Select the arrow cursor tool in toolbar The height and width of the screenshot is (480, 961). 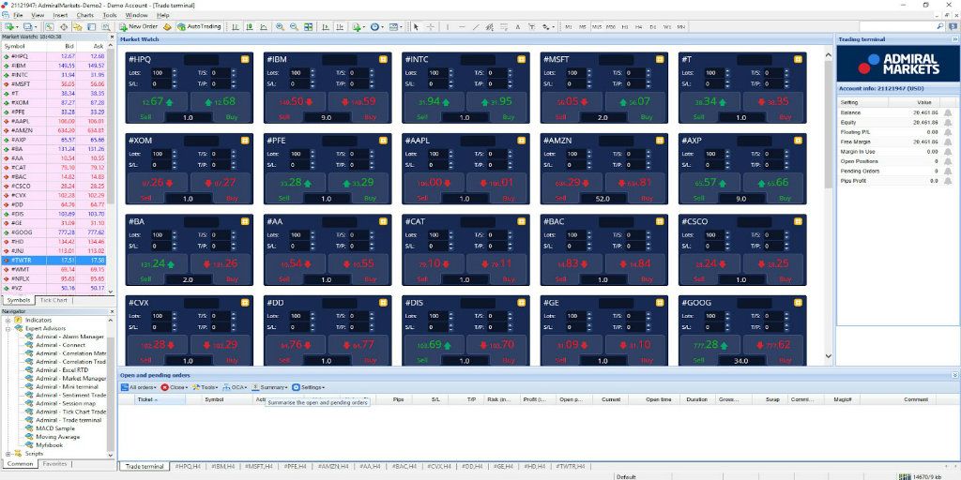[x=416, y=27]
